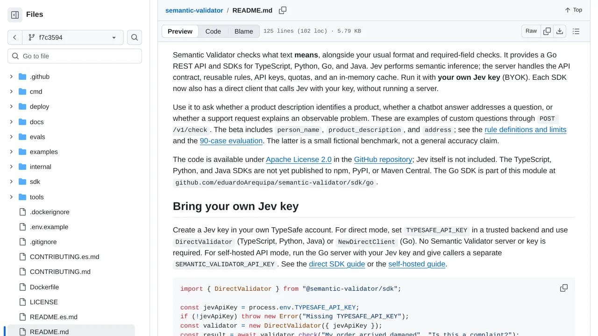
Task: Click the .github folder icon
Action: tap(22, 77)
